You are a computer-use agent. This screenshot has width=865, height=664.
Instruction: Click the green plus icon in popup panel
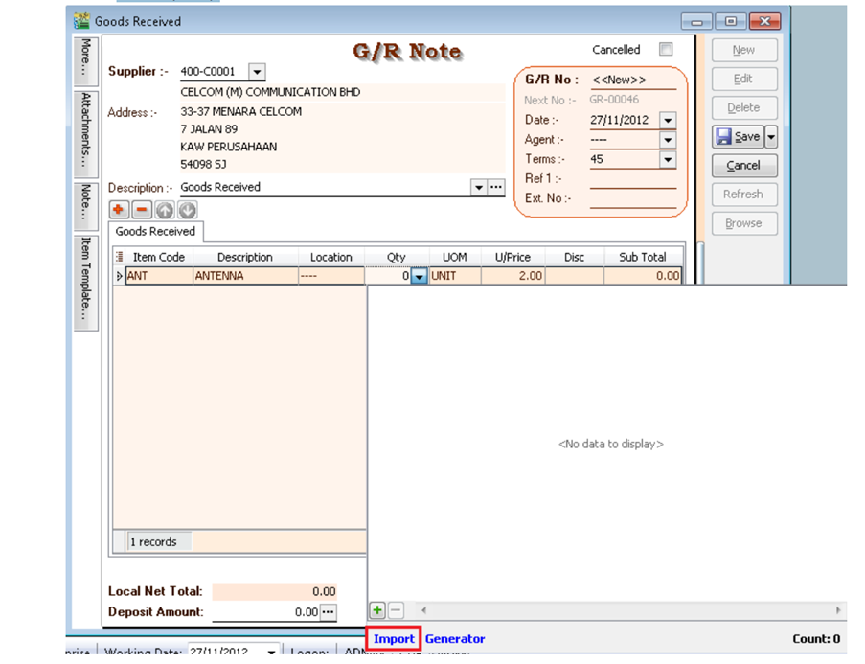coord(378,610)
